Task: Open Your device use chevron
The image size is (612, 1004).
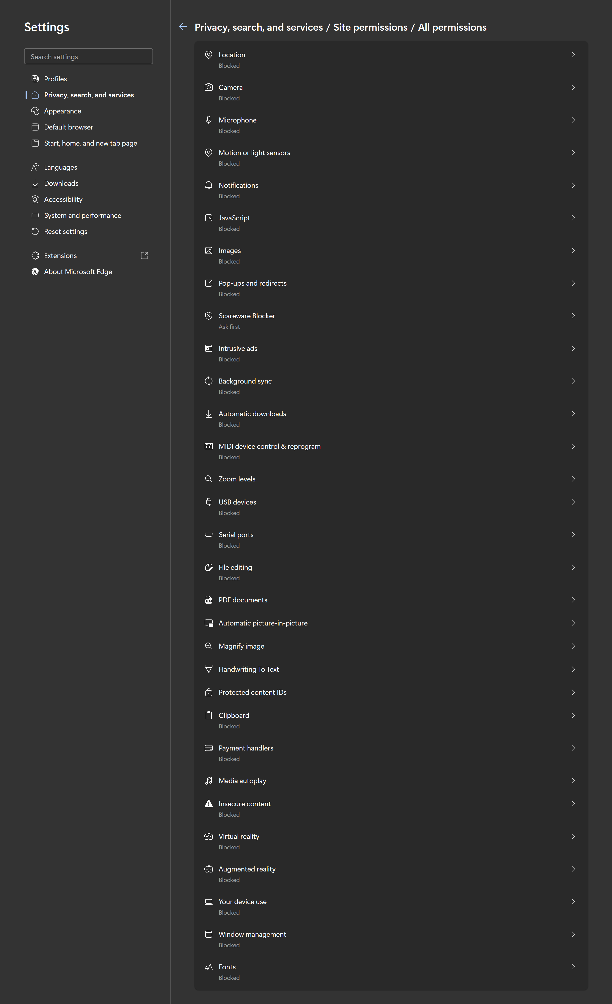Action: (573, 901)
